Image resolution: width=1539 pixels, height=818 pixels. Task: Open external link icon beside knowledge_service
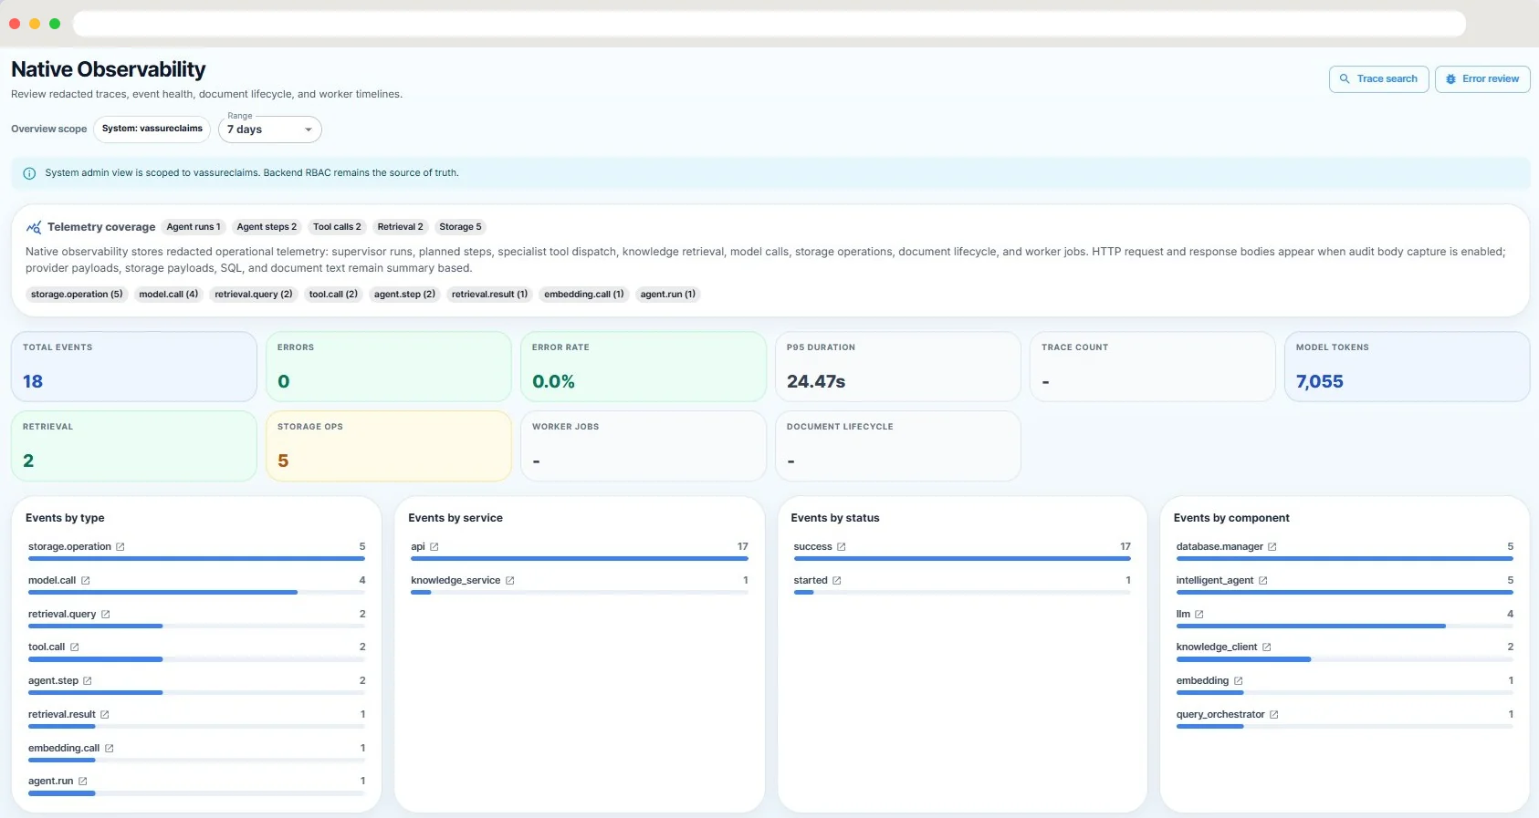[x=510, y=581]
